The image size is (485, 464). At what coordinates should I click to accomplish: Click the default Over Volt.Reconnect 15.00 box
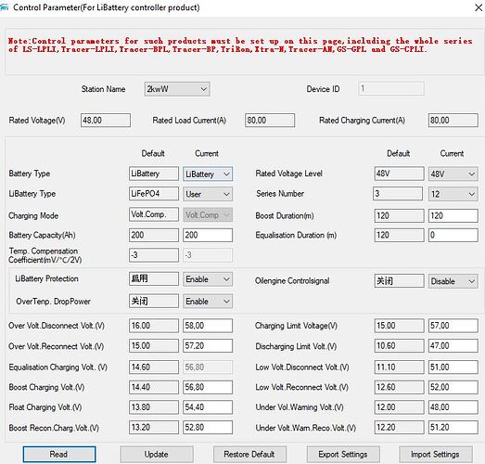154,345
